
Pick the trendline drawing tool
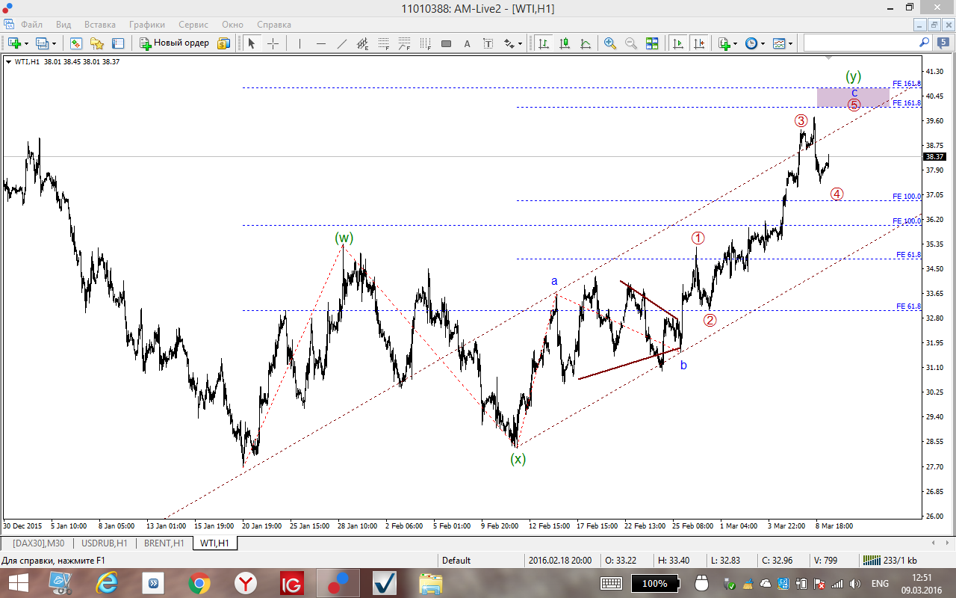pyautogui.click(x=342, y=43)
